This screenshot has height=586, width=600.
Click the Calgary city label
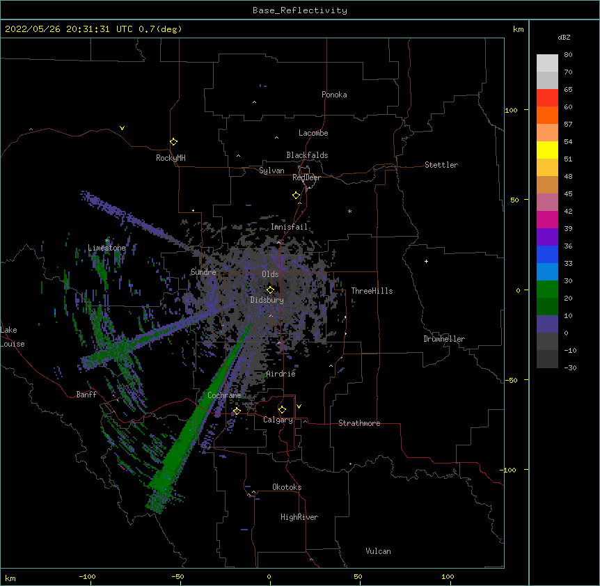[x=278, y=420]
